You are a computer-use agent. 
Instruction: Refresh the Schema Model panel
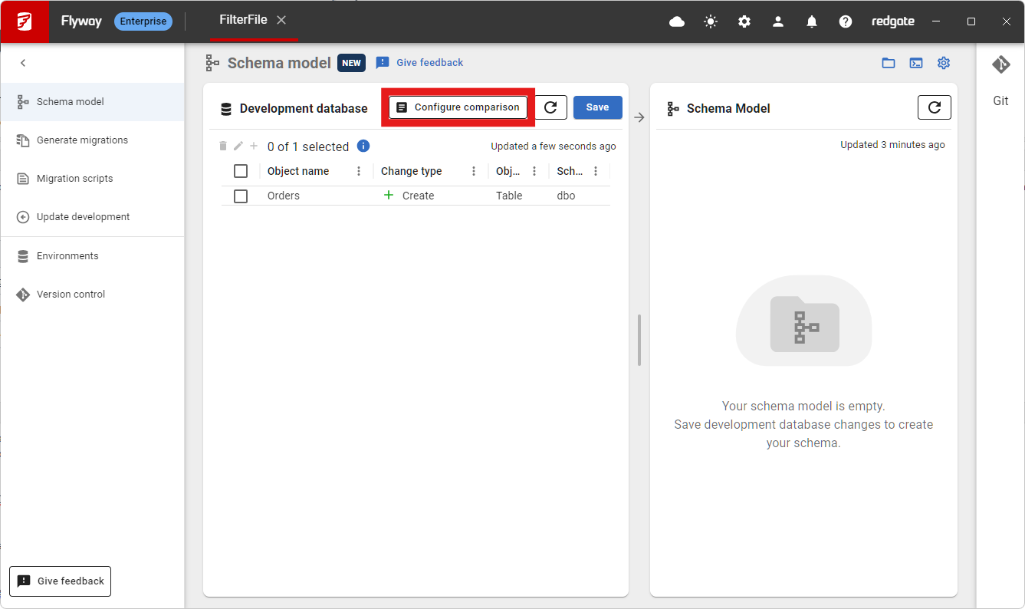pos(935,107)
